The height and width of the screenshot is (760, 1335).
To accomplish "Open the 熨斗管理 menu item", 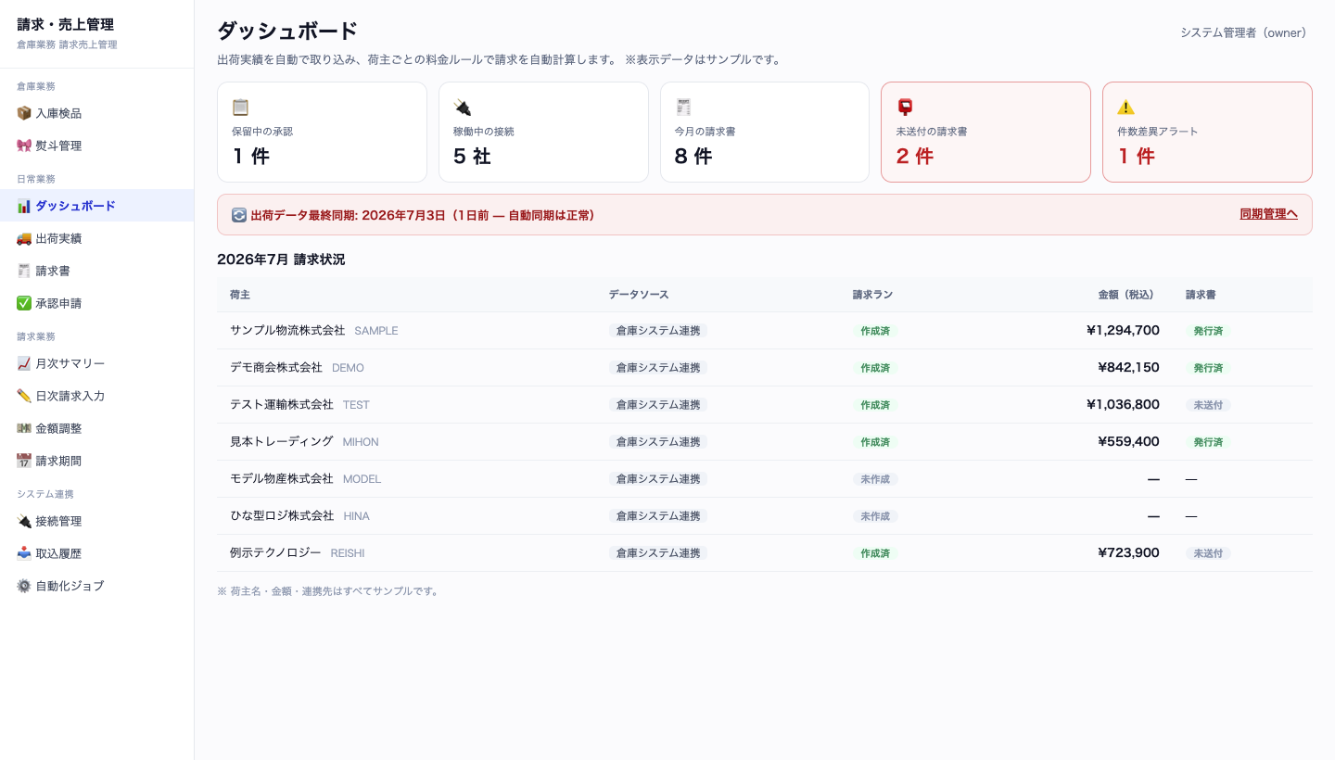I will point(97,146).
